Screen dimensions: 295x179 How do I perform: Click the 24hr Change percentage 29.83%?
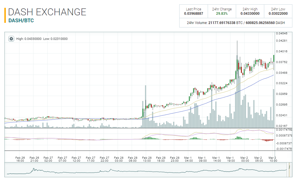[x=222, y=14]
